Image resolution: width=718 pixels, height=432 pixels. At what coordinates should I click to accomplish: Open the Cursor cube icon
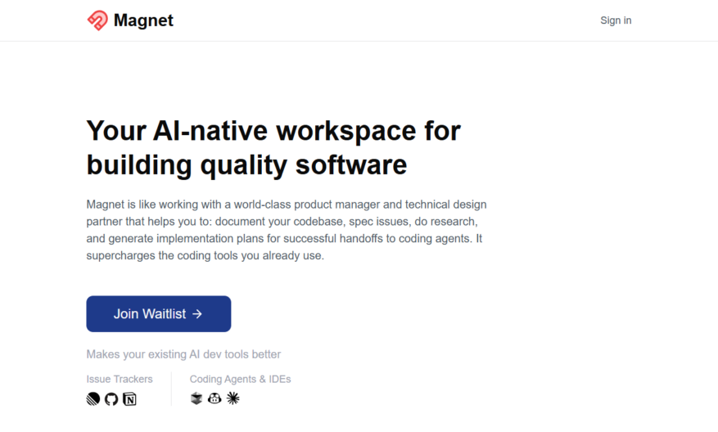(x=196, y=398)
